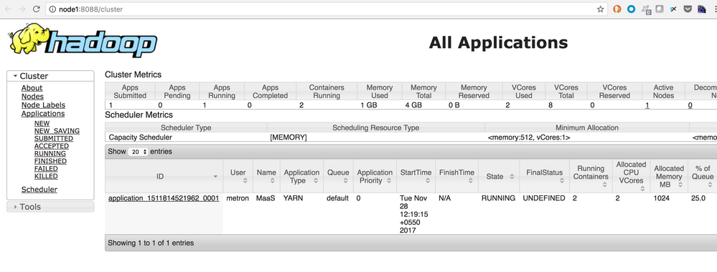Open the Node Labels link
Screen dimensions: 717x272
[44, 105]
